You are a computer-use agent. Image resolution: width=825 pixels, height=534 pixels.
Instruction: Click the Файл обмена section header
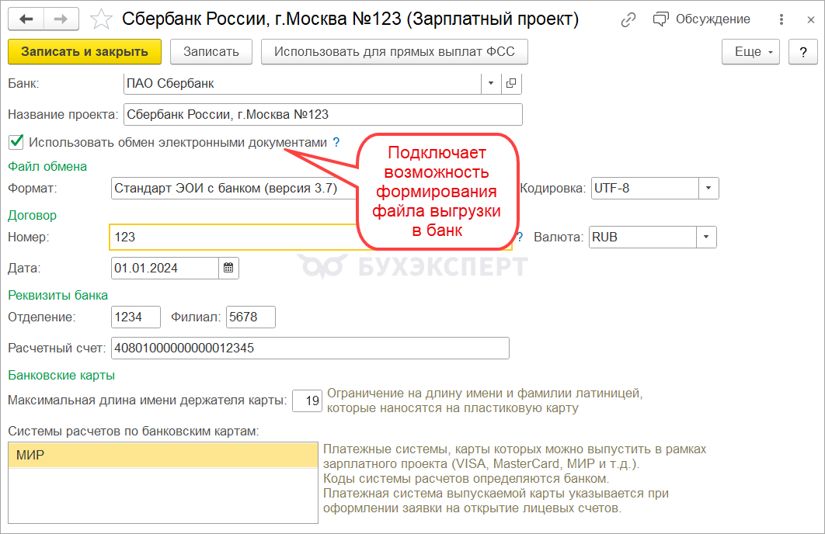click(x=47, y=167)
